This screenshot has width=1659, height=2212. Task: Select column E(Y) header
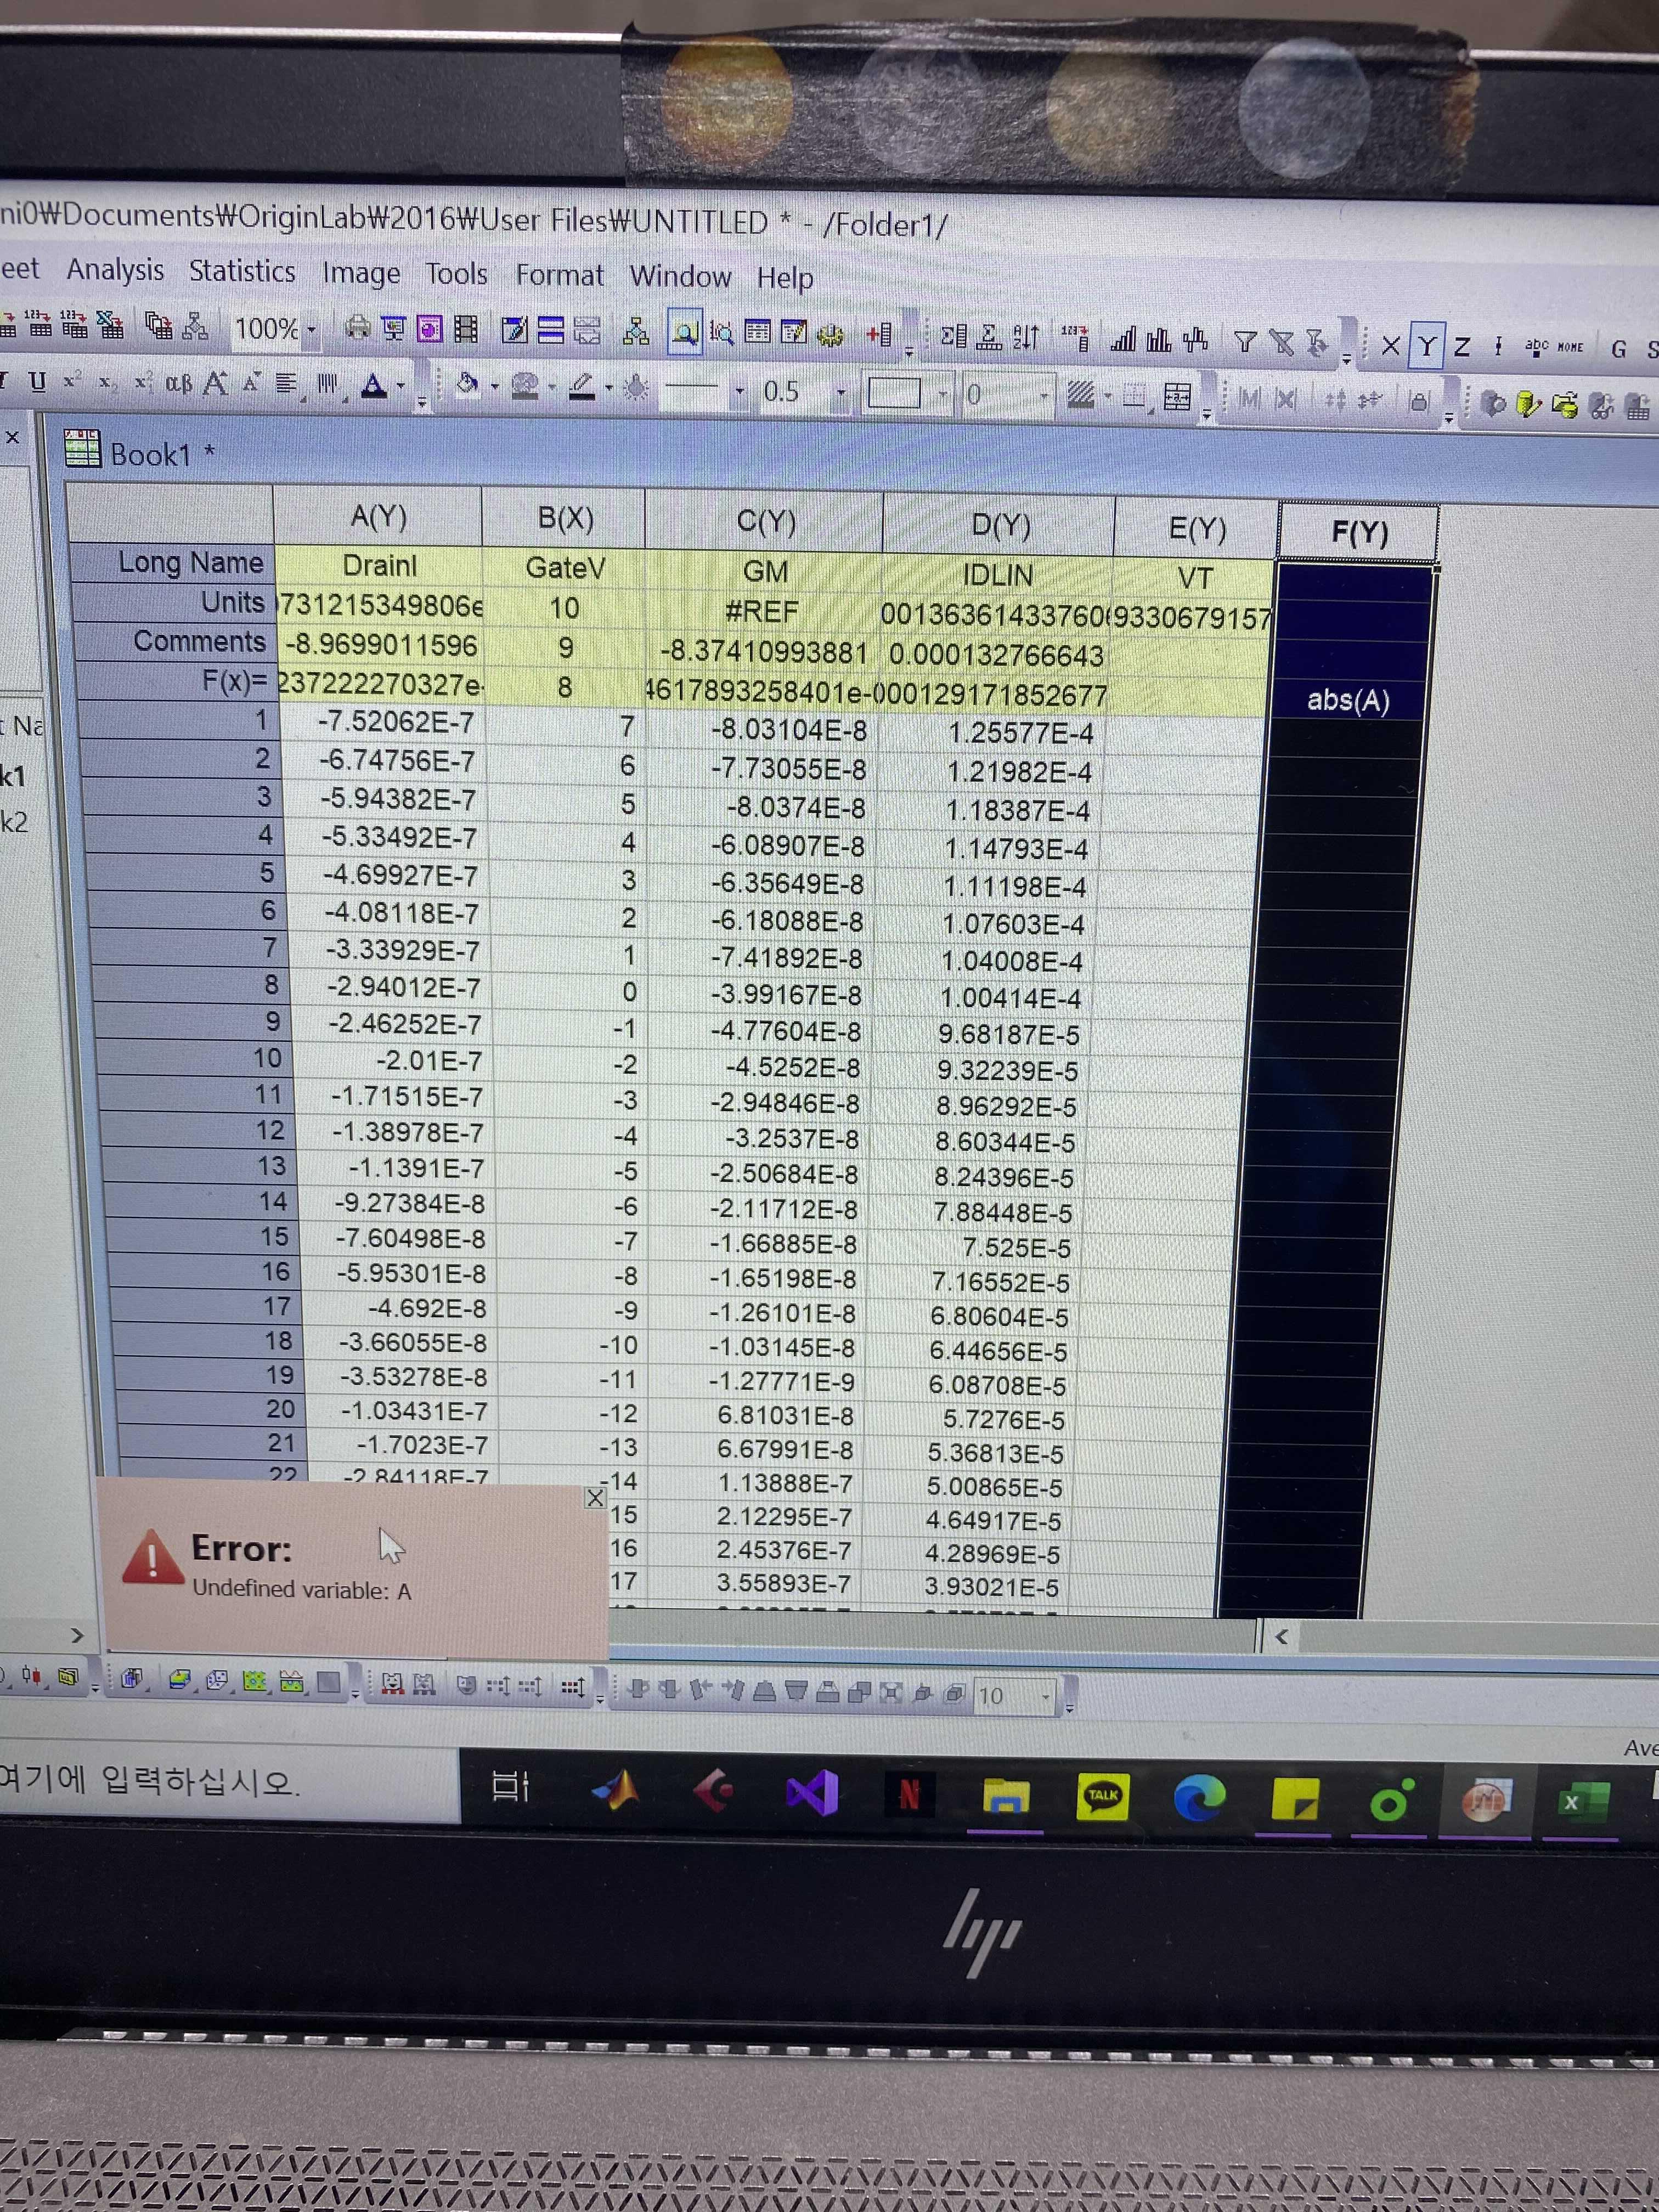pyautogui.click(x=1197, y=529)
